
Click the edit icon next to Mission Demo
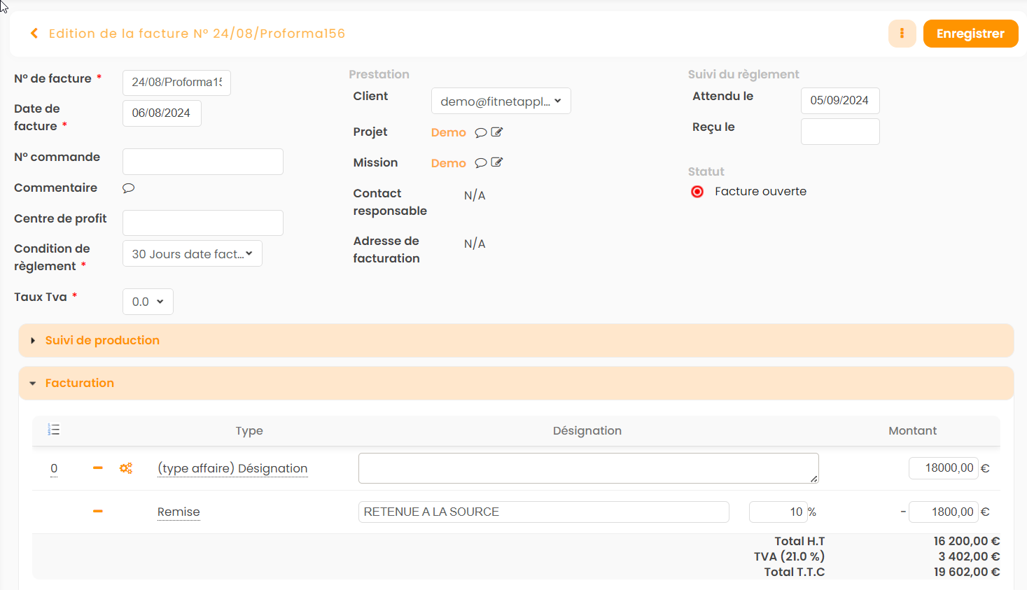point(497,162)
